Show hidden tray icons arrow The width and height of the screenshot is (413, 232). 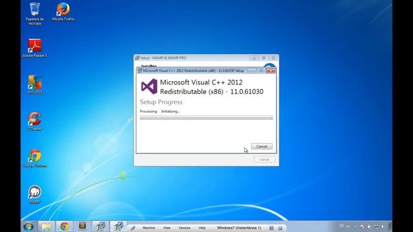pyautogui.click(x=355, y=226)
